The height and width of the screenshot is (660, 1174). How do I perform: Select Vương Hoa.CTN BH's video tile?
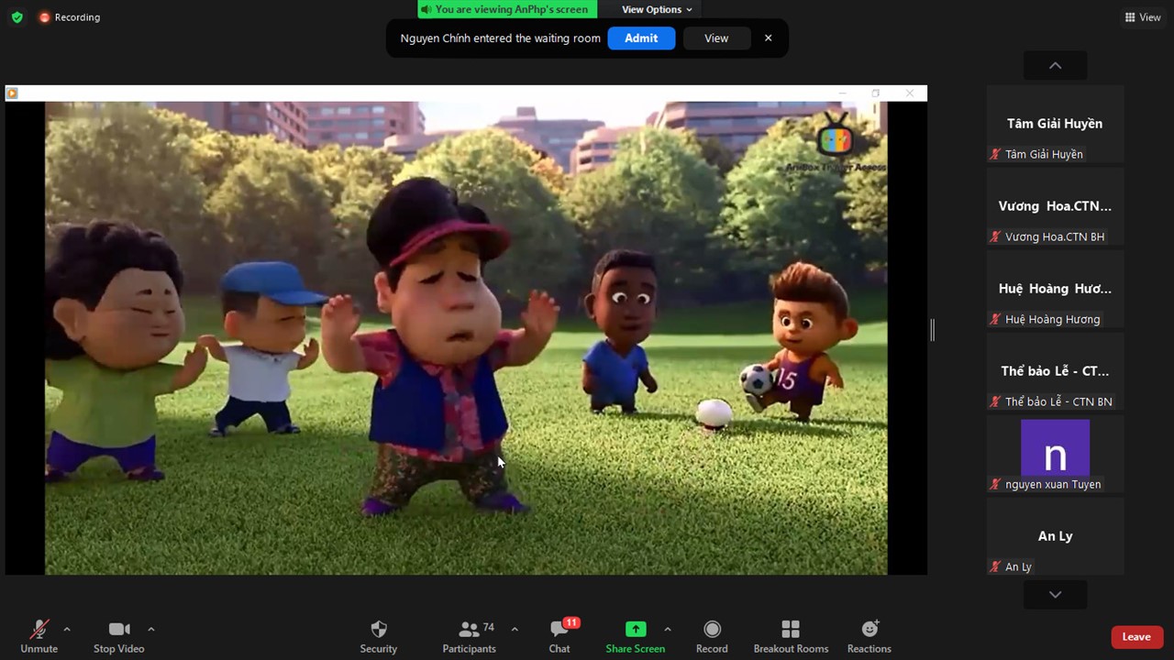1055,206
